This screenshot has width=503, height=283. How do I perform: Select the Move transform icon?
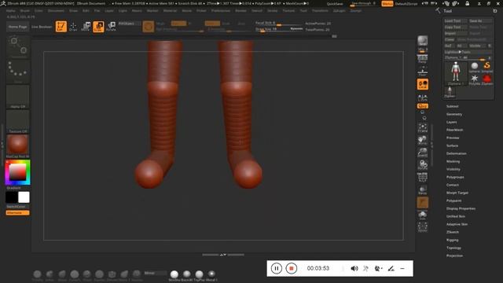(86, 26)
